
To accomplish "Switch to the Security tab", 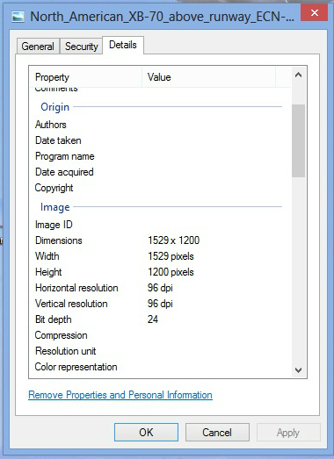I will pyautogui.click(x=81, y=47).
